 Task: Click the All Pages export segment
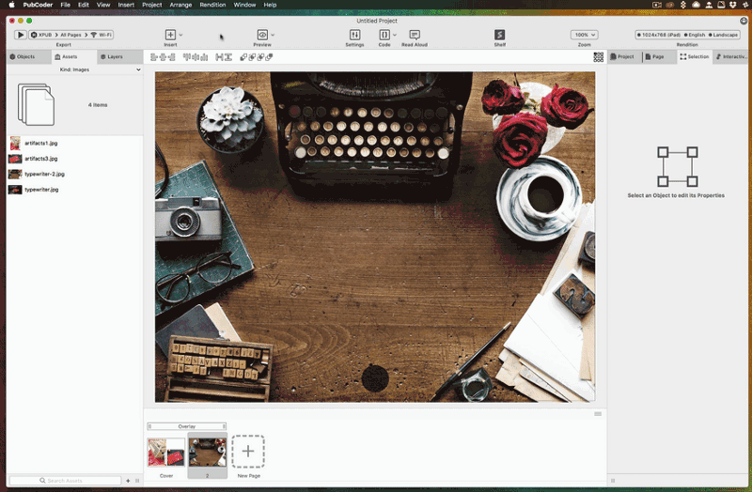(70, 35)
